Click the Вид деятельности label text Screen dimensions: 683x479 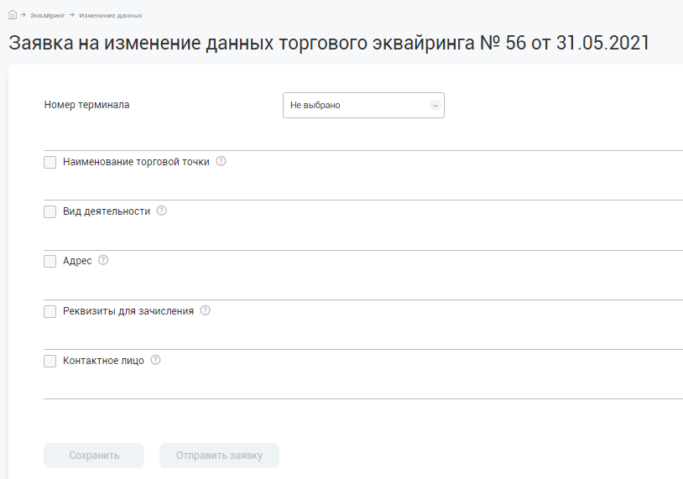[x=107, y=211]
